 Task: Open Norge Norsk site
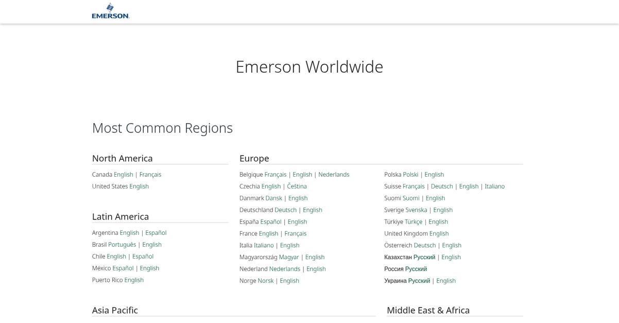[266, 281]
